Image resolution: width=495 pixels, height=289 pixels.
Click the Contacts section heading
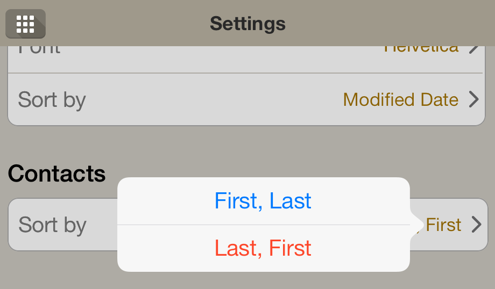(x=57, y=174)
